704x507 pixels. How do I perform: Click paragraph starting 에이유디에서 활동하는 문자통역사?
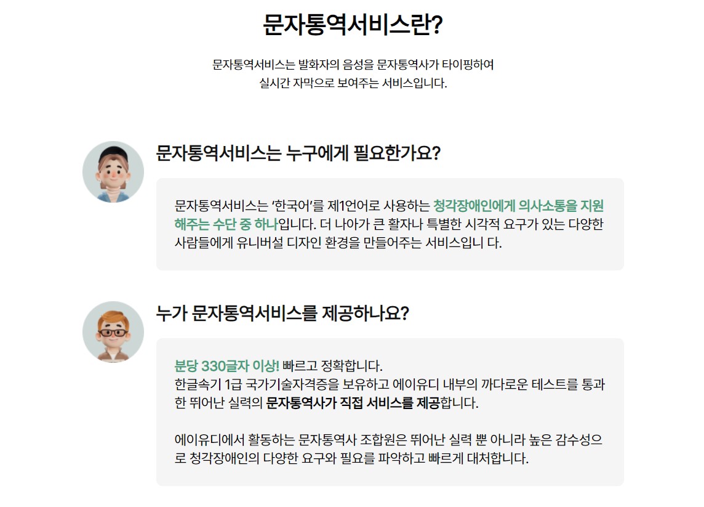click(389, 448)
